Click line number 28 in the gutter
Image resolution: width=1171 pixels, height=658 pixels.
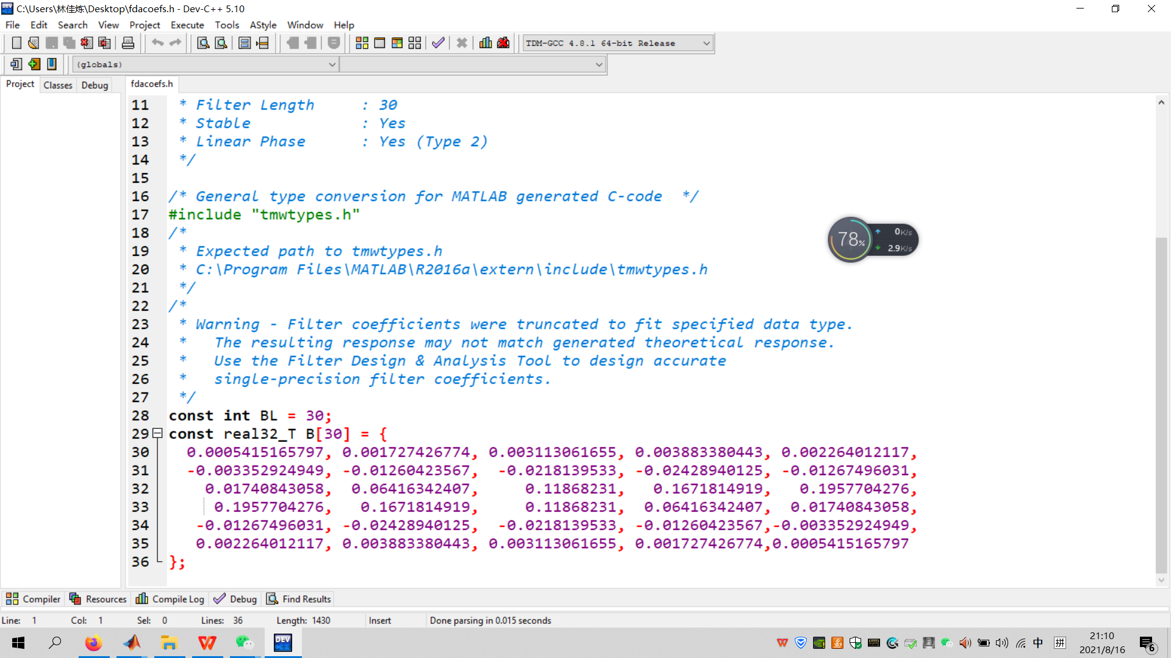(140, 416)
